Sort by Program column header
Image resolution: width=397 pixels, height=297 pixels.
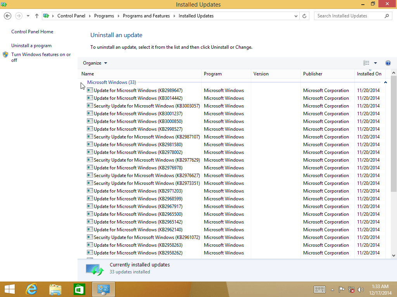tap(226, 74)
